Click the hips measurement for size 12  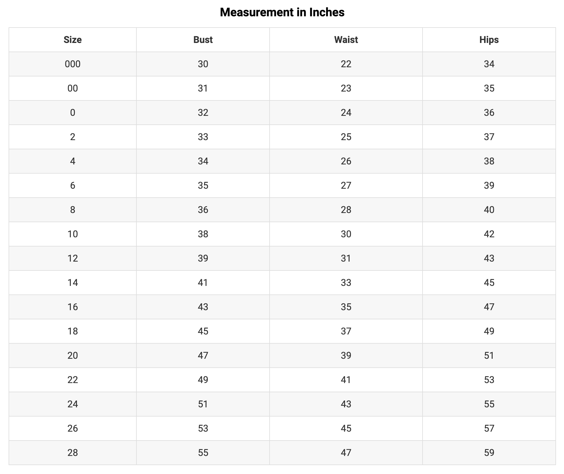tap(489, 258)
